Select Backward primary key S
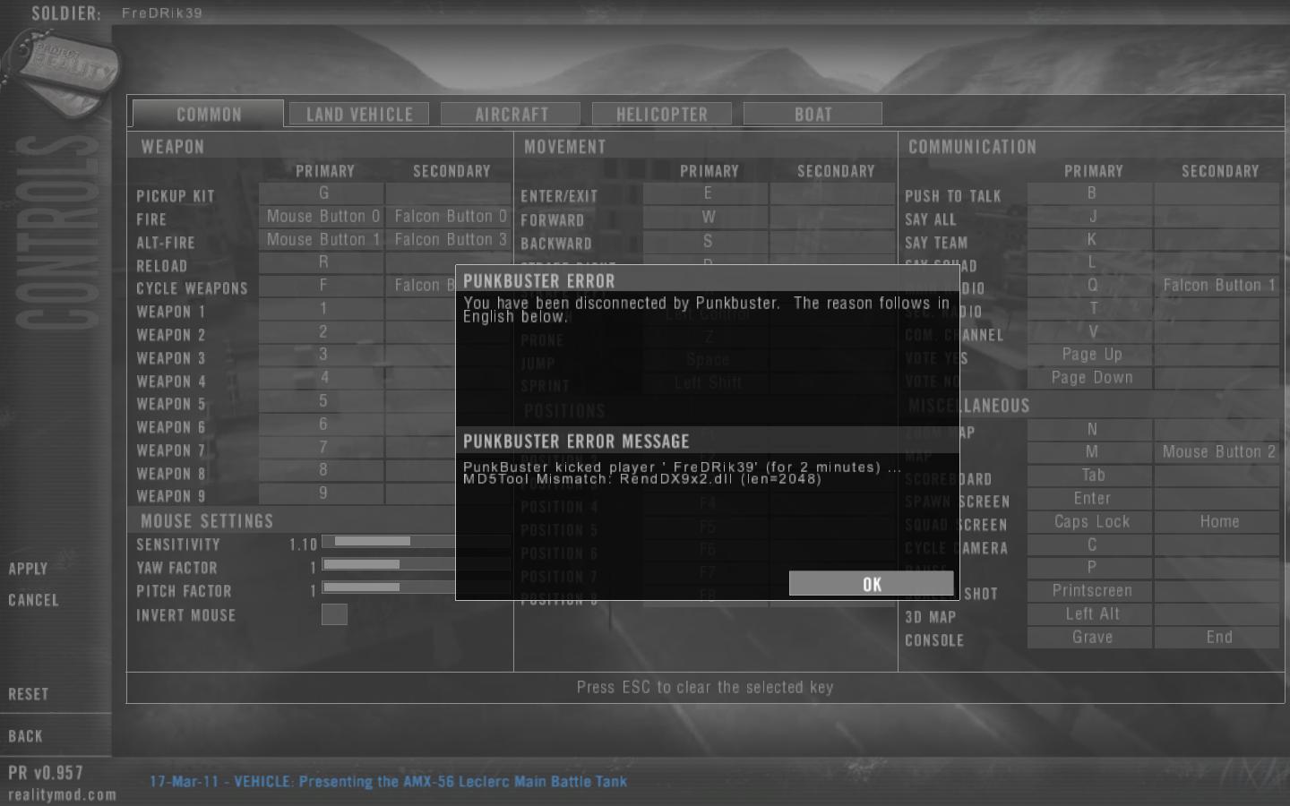Viewport: 1290px width, 806px height. point(706,242)
